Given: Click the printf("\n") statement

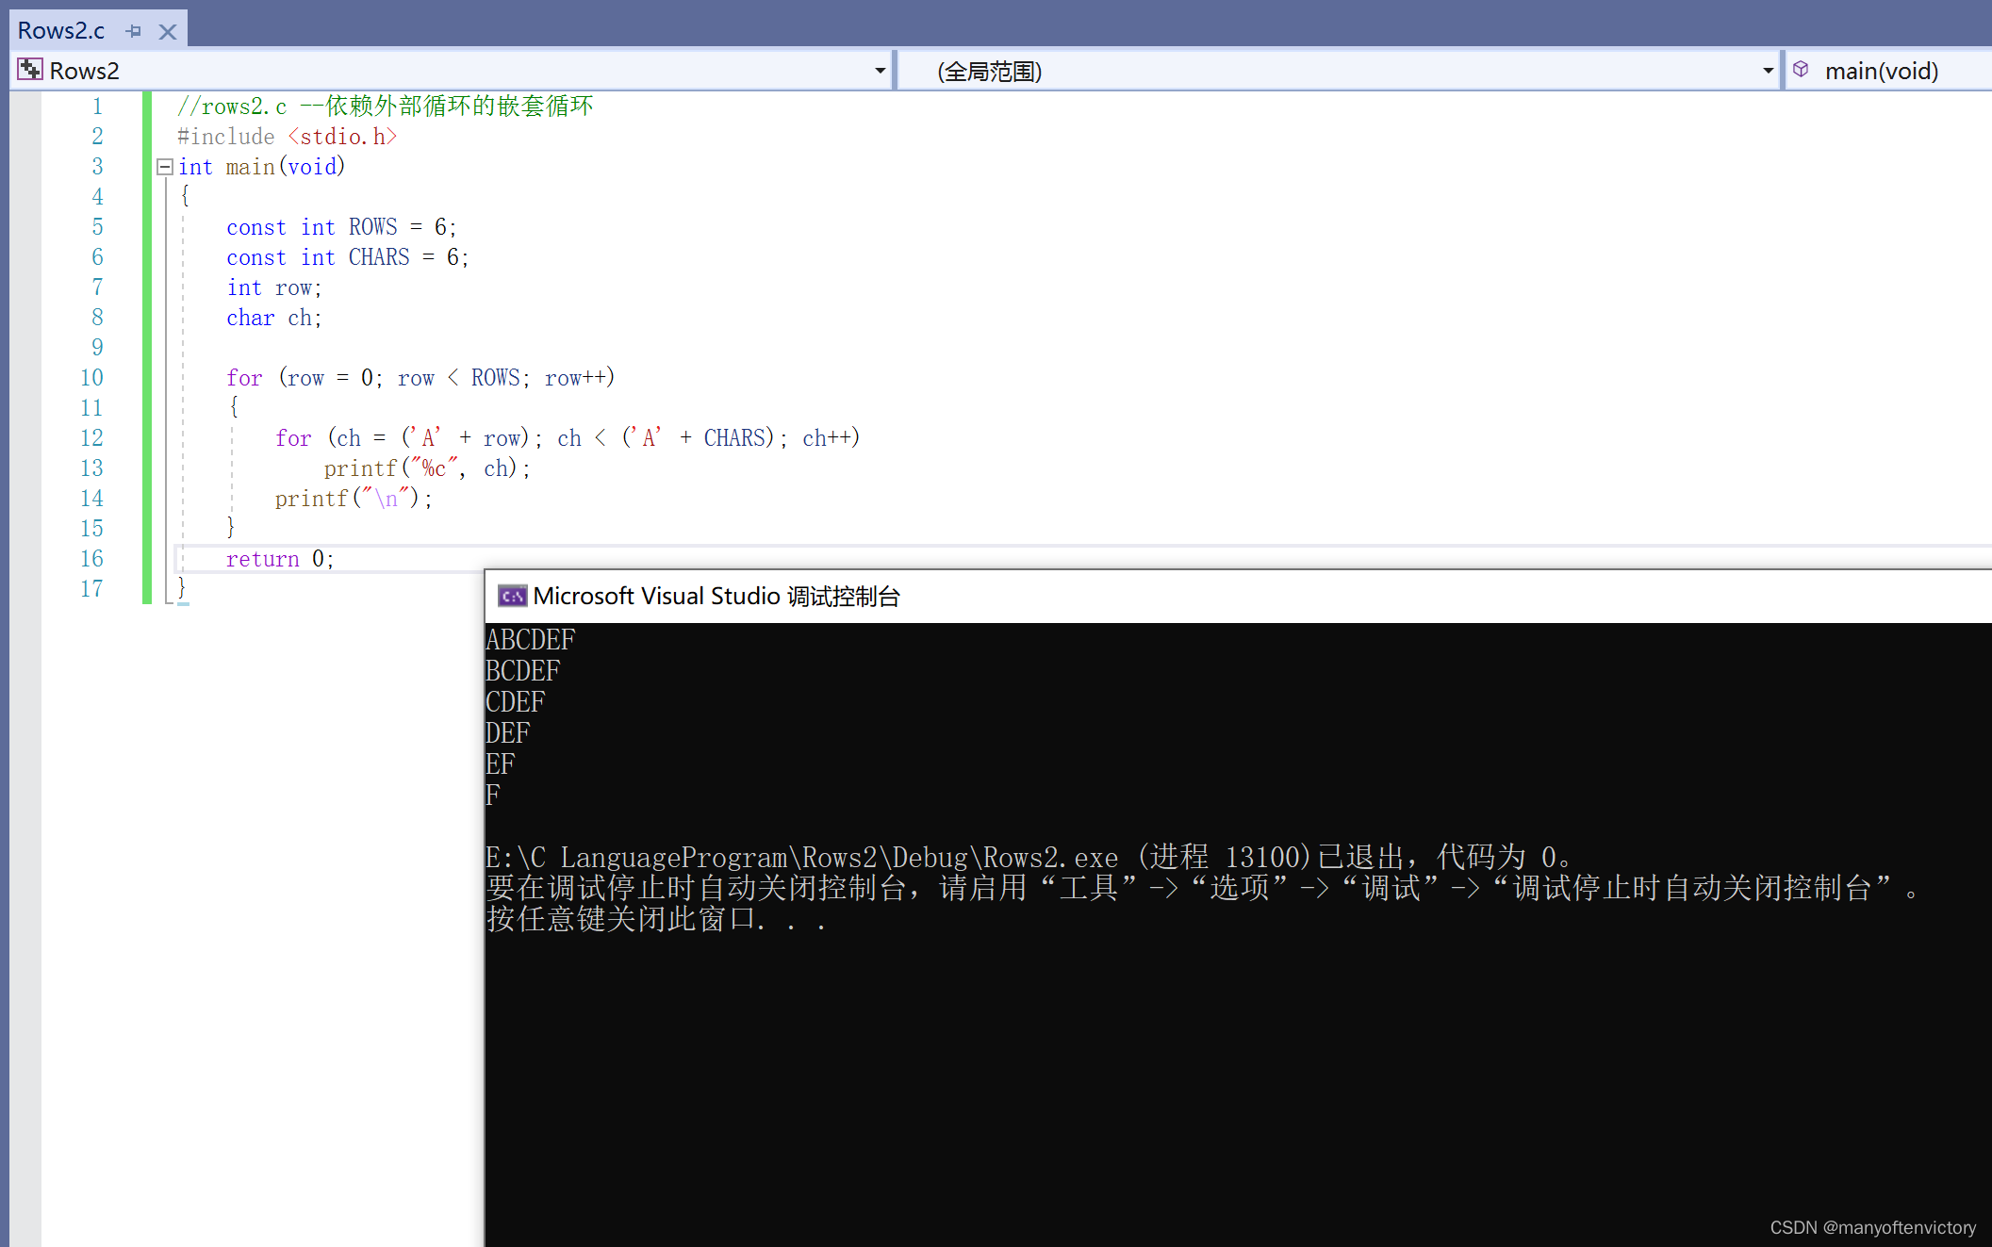Looking at the screenshot, I should pyautogui.click(x=354, y=499).
